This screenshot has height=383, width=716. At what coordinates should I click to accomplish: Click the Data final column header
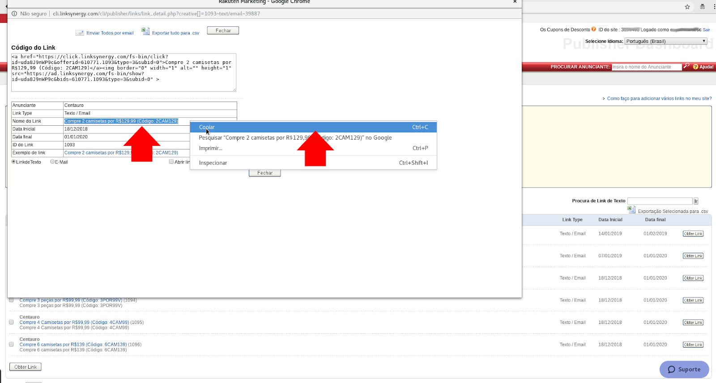(x=655, y=220)
